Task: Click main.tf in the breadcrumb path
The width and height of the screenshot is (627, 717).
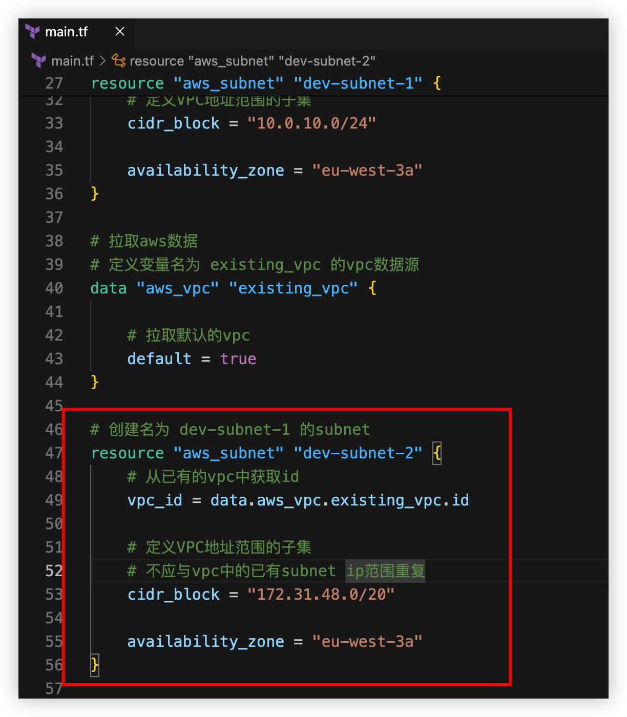Action: [x=72, y=61]
